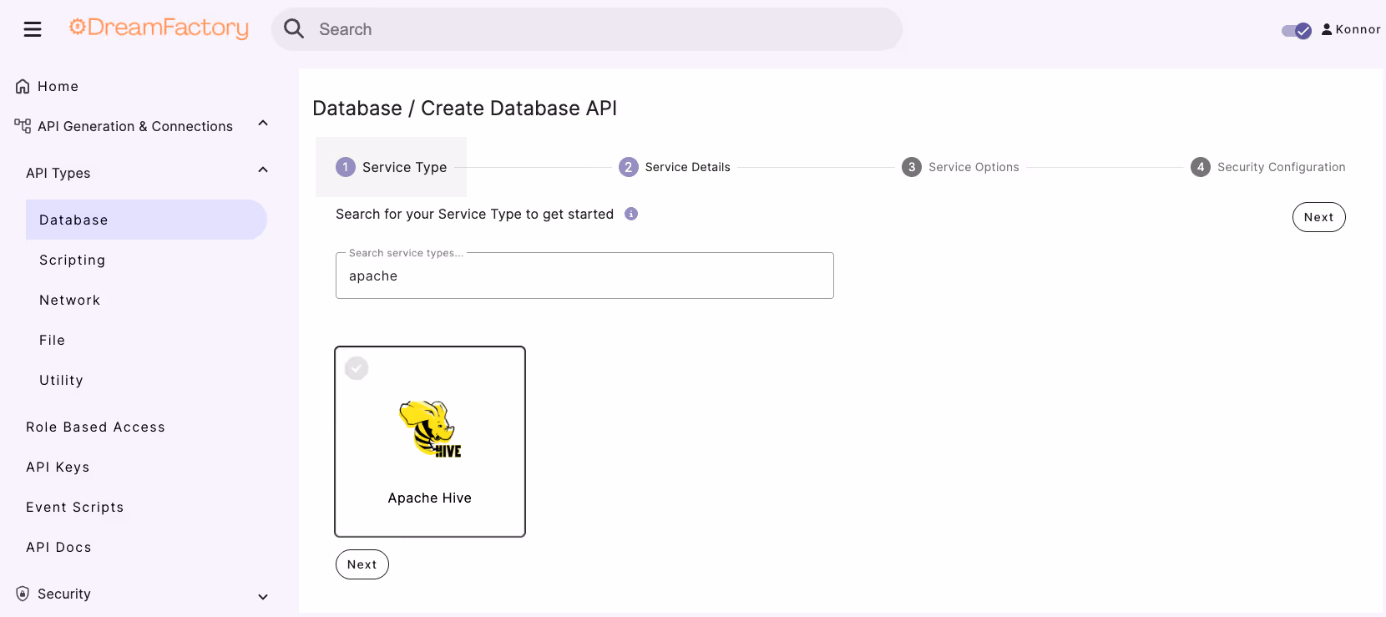Open the hamburger menu icon
1386x617 pixels.
click(33, 30)
